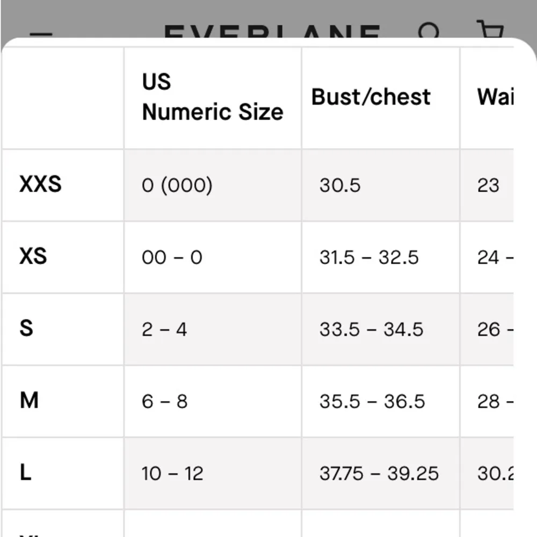Select the XS size row label

pyautogui.click(x=33, y=257)
